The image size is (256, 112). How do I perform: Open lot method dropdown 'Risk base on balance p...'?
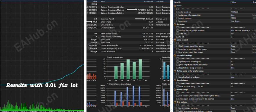(241, 30)
